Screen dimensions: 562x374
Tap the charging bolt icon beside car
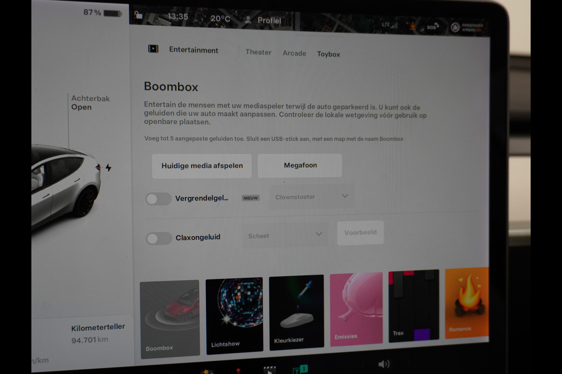pyautogui.click(x=108, y=167)
